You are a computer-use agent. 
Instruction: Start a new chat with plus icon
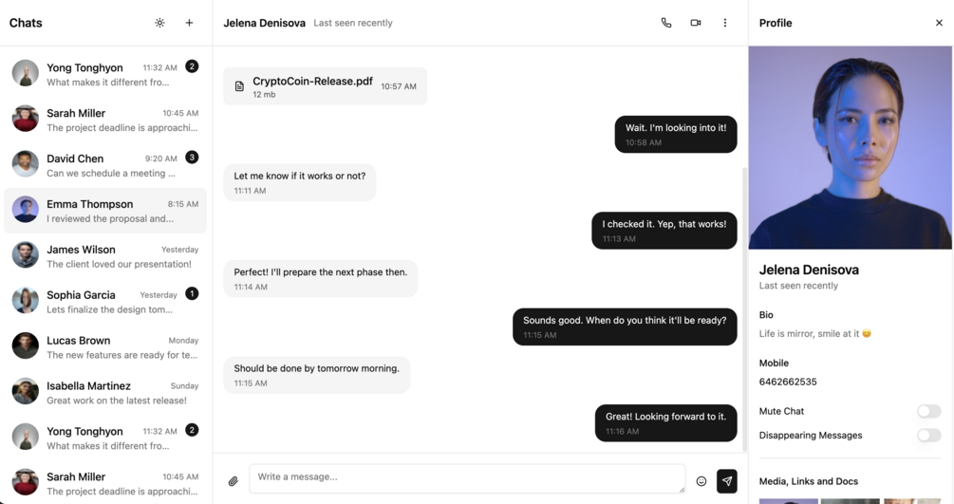(189, 23)
